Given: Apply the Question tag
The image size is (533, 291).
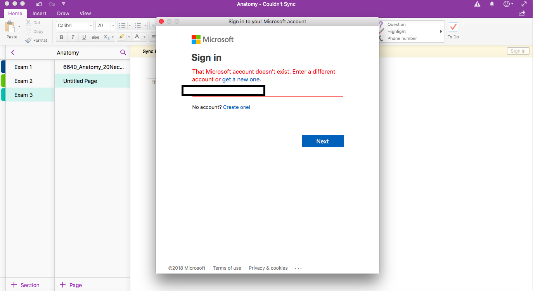Looking at the screenshot, I should point(396,24).
